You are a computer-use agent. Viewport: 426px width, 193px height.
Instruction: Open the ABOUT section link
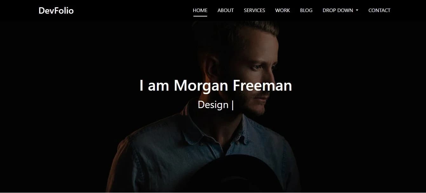(226, 10)
